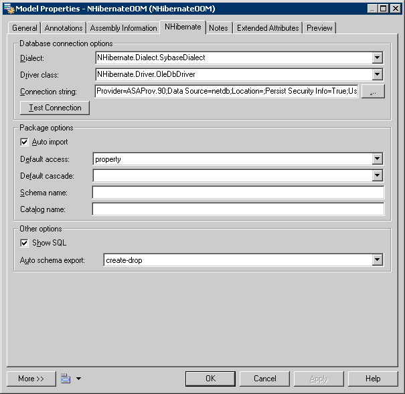Click the 'Database connection options' group label

coord(66,43)
